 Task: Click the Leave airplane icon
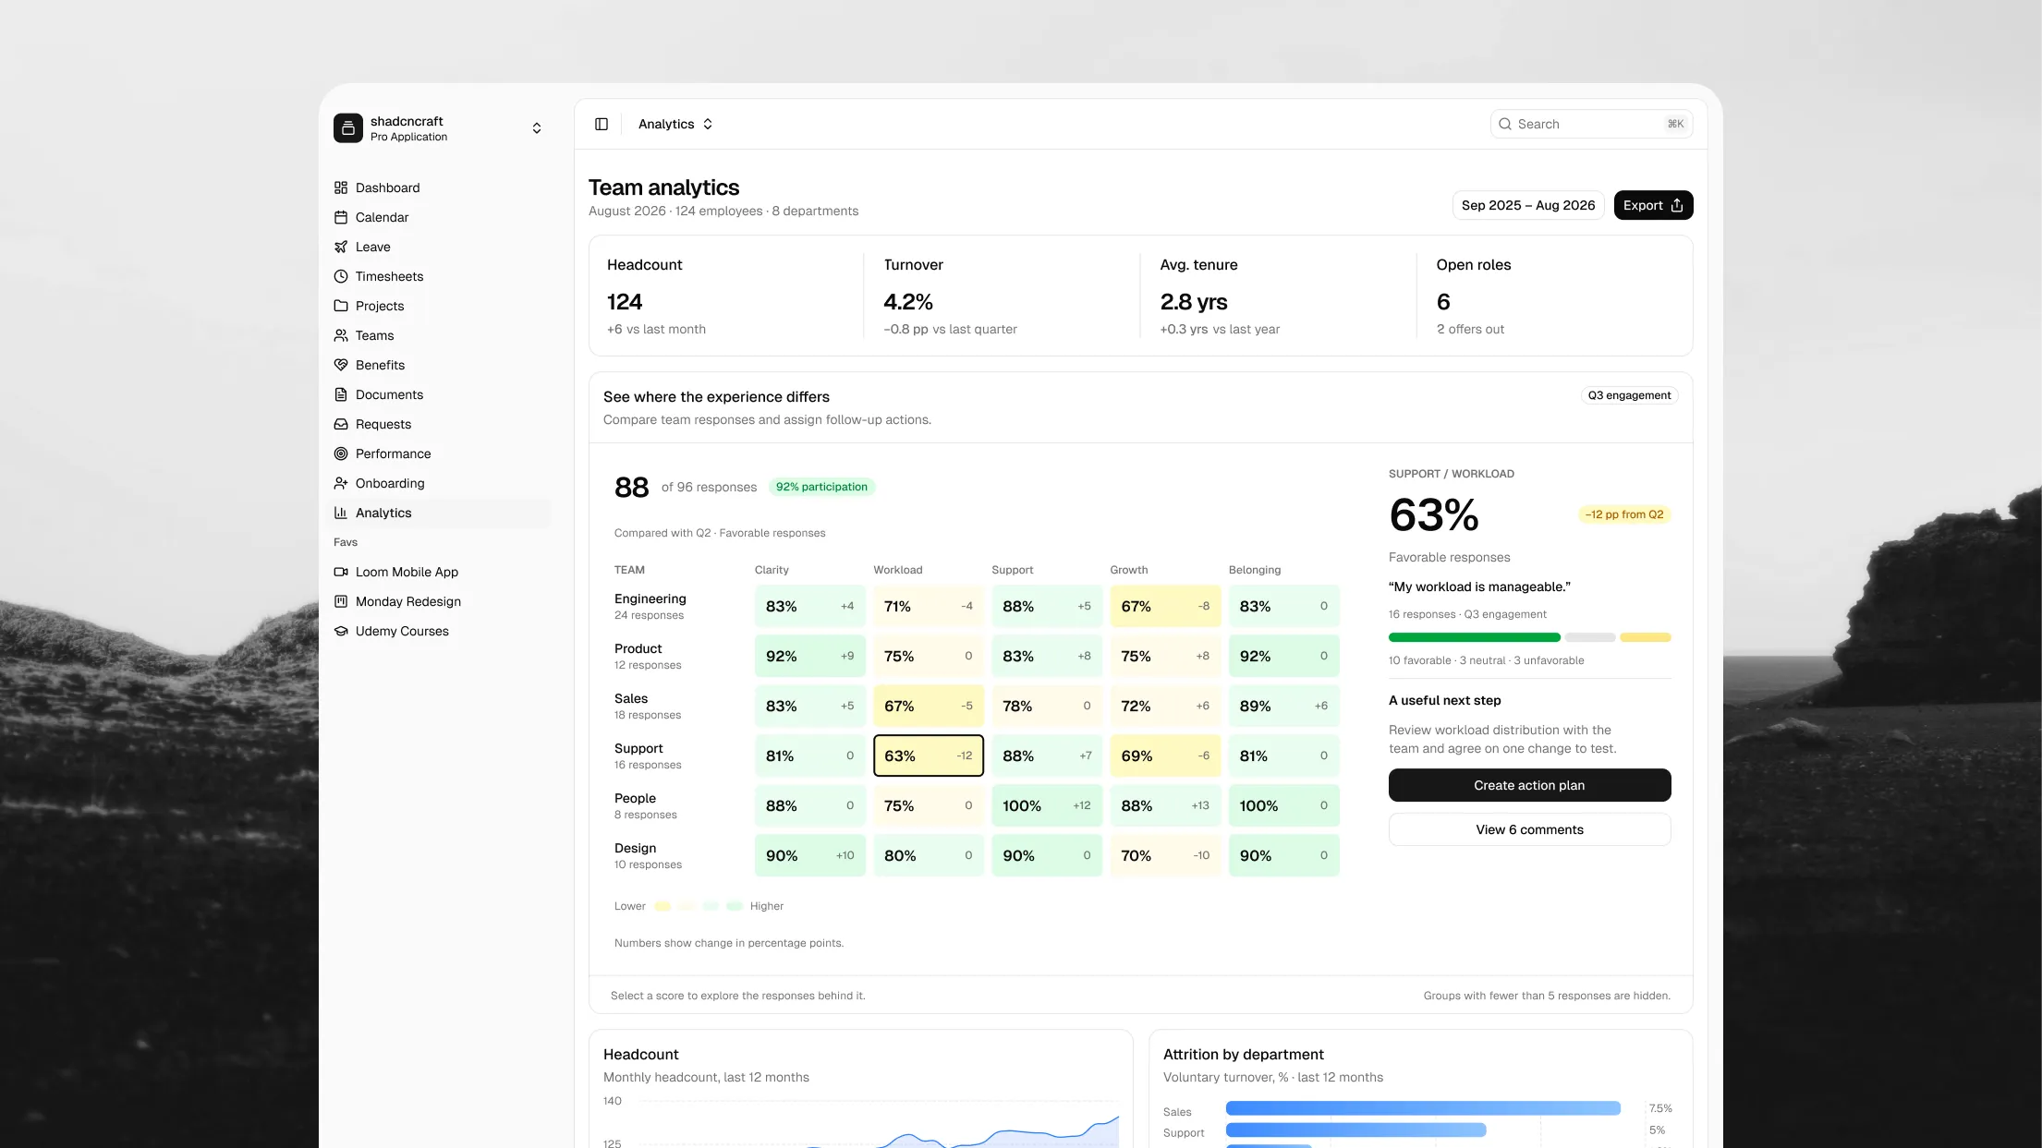point(341,247)
